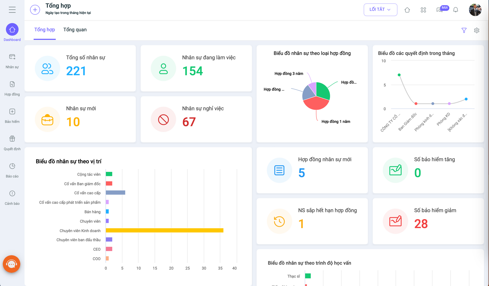Open Tổng số nhân sự card
Screen dimensions: 489x286
pos(80,68)
